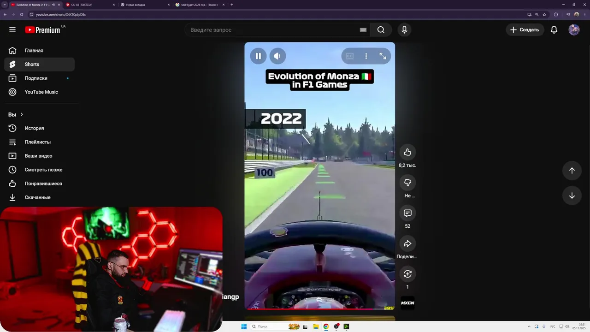Click the install-app icon in address bar
Screen dimensions: 590x332
click(529, 14)
